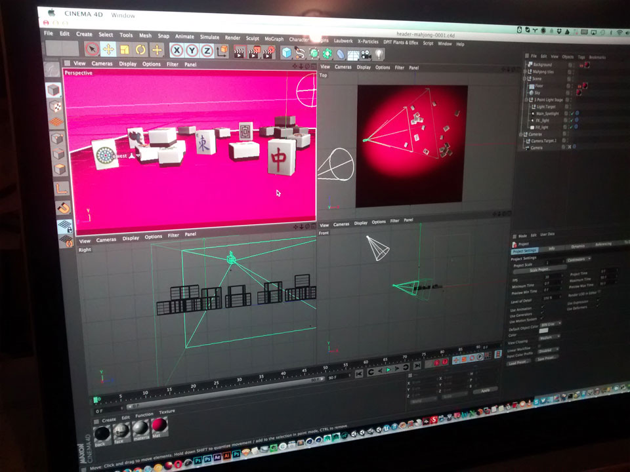Select the Scale tool icon
The width and height of the screenshot is (630, 472).
coord(124,50)
